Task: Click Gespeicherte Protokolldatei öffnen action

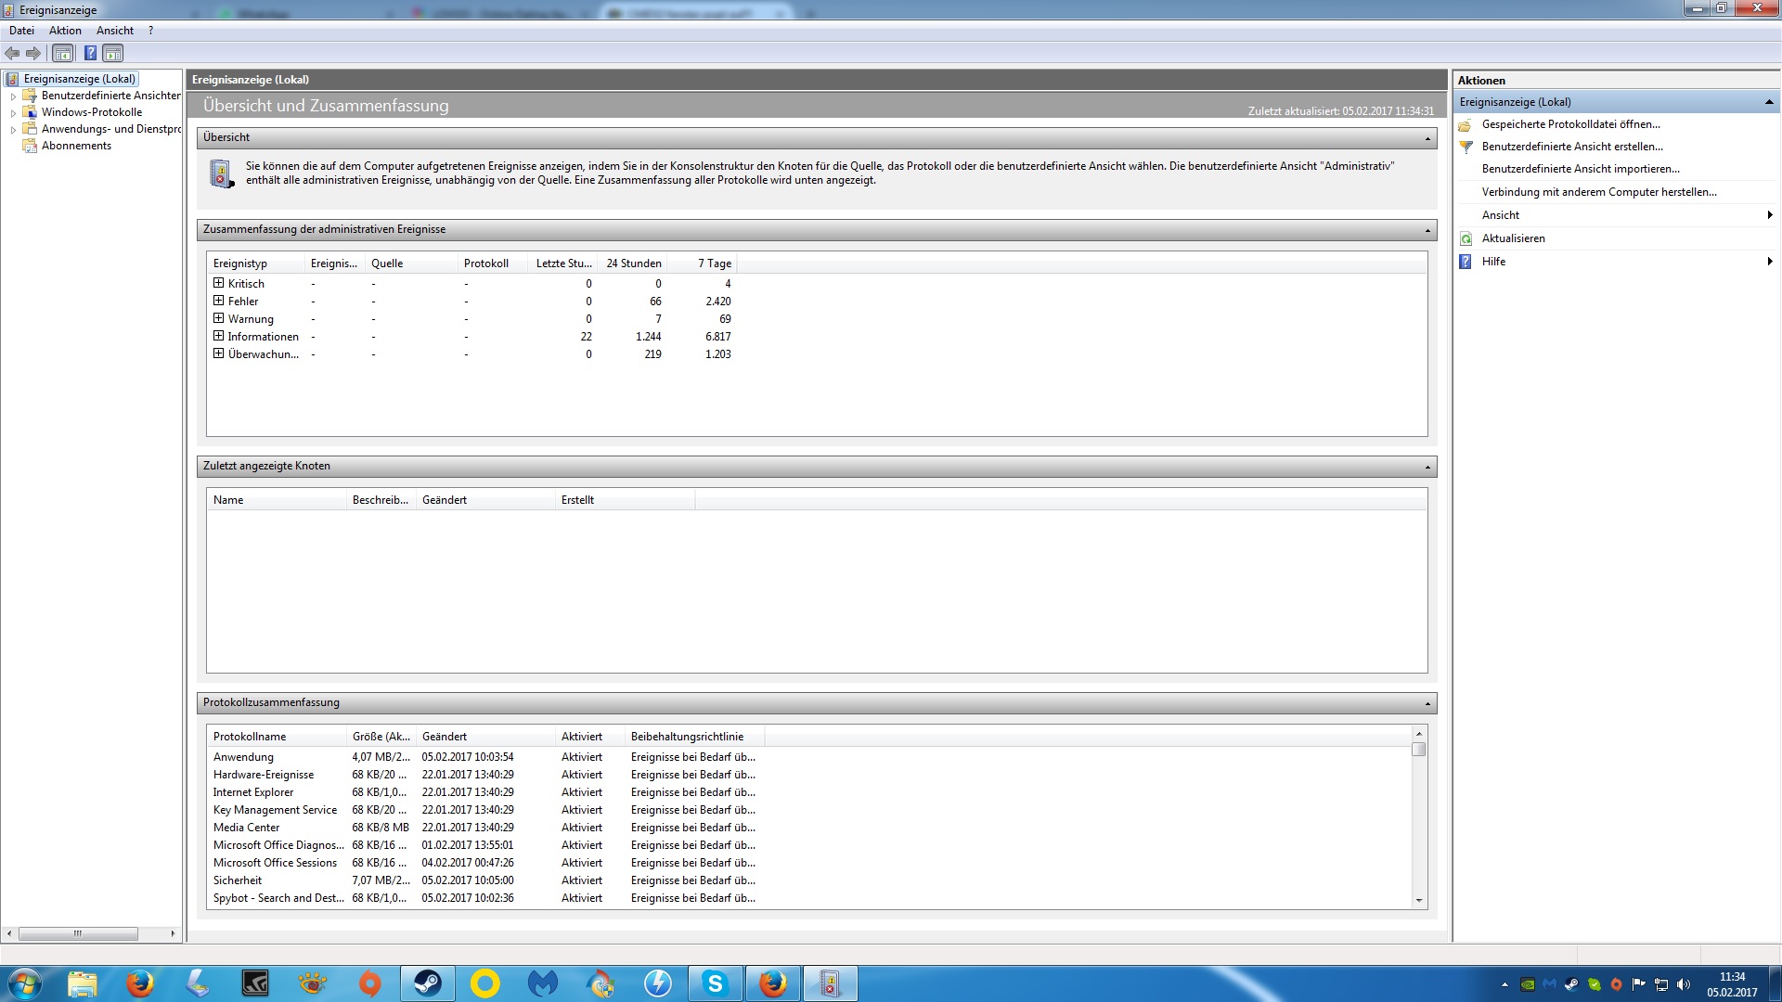Action: tap(1570, 124)
